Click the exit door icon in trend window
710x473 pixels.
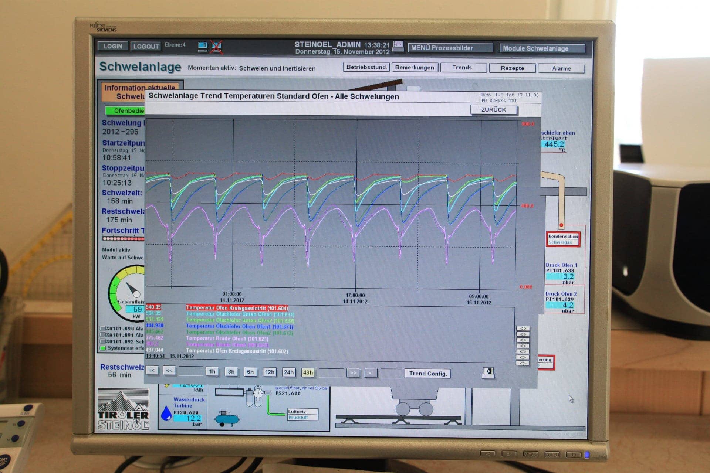[x=488, y=372]
